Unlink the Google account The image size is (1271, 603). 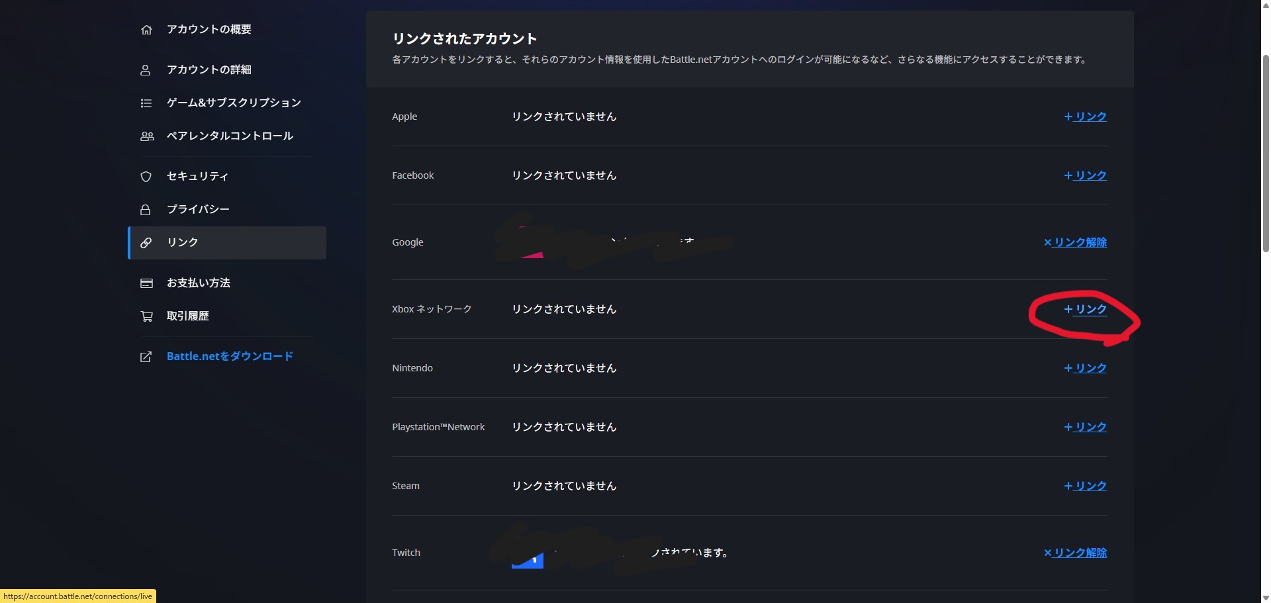click(1076, 242)
